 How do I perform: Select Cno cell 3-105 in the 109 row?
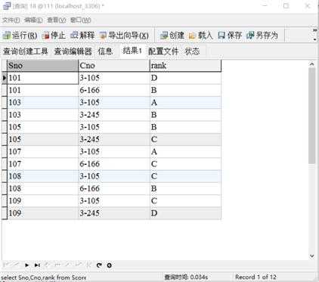[x=114, y=201]
